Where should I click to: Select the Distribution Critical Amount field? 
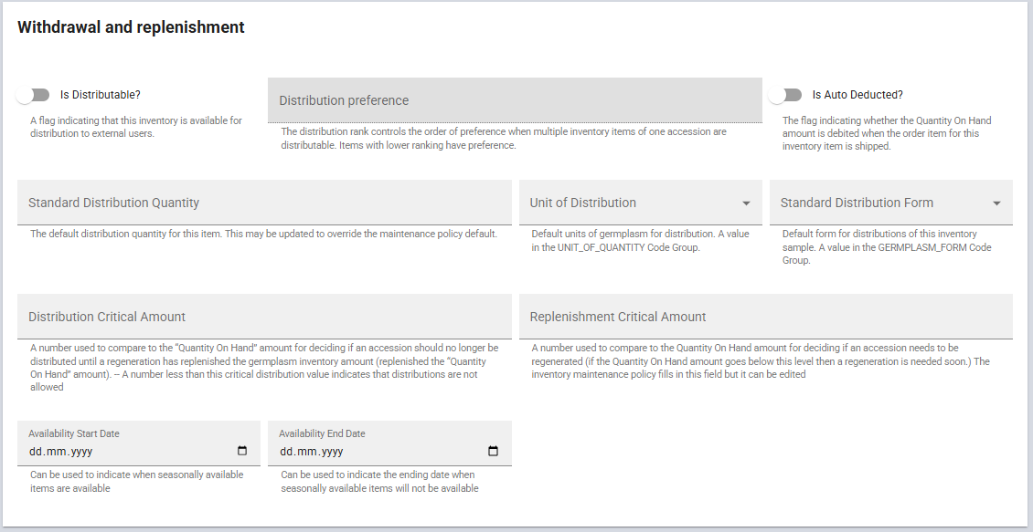(264, 317)
